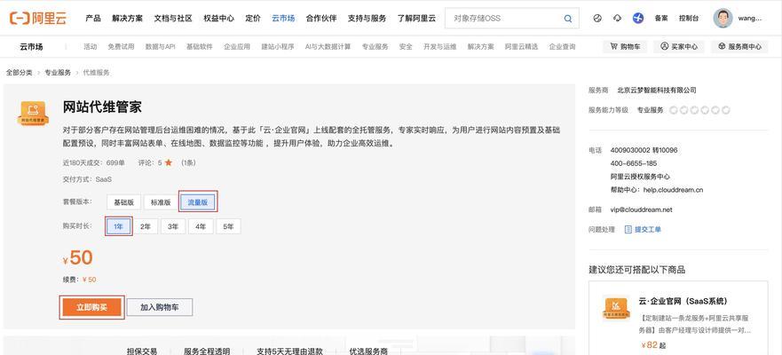The image size is (782, 355).
Task: Open 活动 category tab
Action: coord(91,47)
